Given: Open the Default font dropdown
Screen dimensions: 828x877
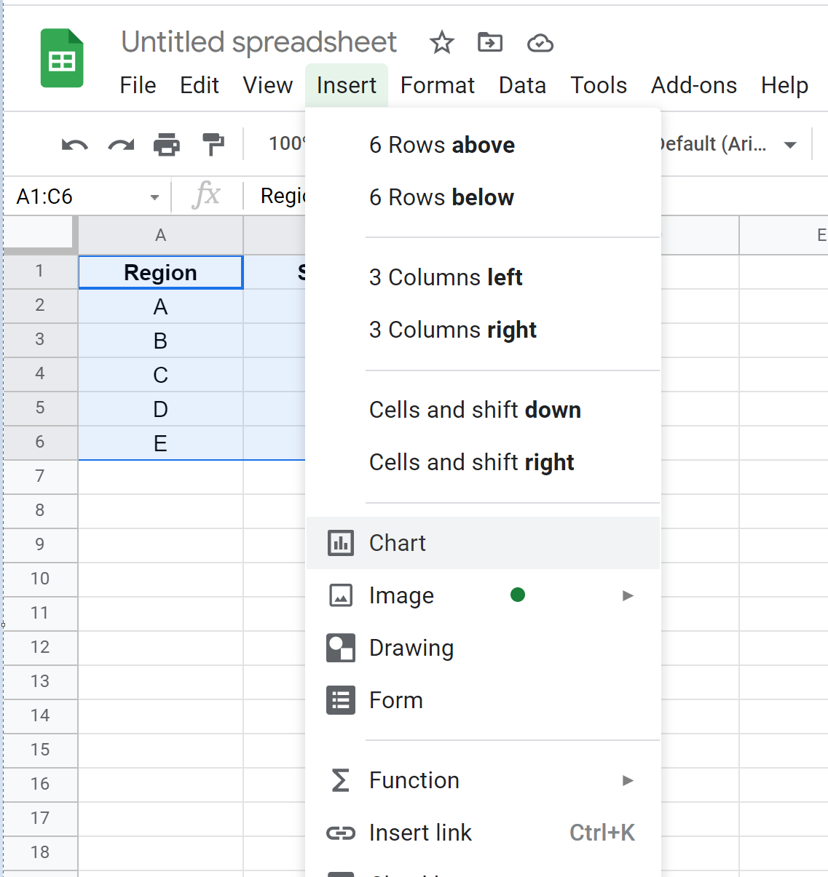Looking at the screenshot, I should [790, 144].
